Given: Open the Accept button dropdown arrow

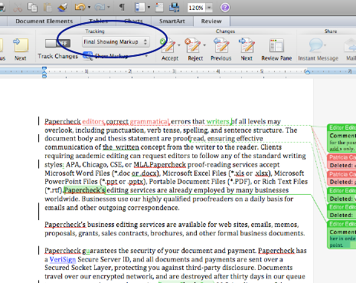Looking at the screenshot, I should pos(179,45).
